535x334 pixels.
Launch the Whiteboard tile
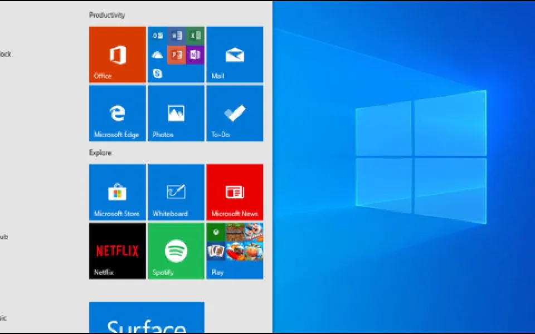click(x=176, y=192)
